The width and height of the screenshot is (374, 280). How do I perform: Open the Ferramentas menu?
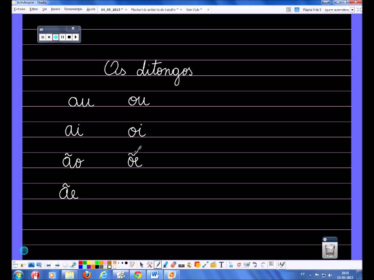[x=73, y=9]
